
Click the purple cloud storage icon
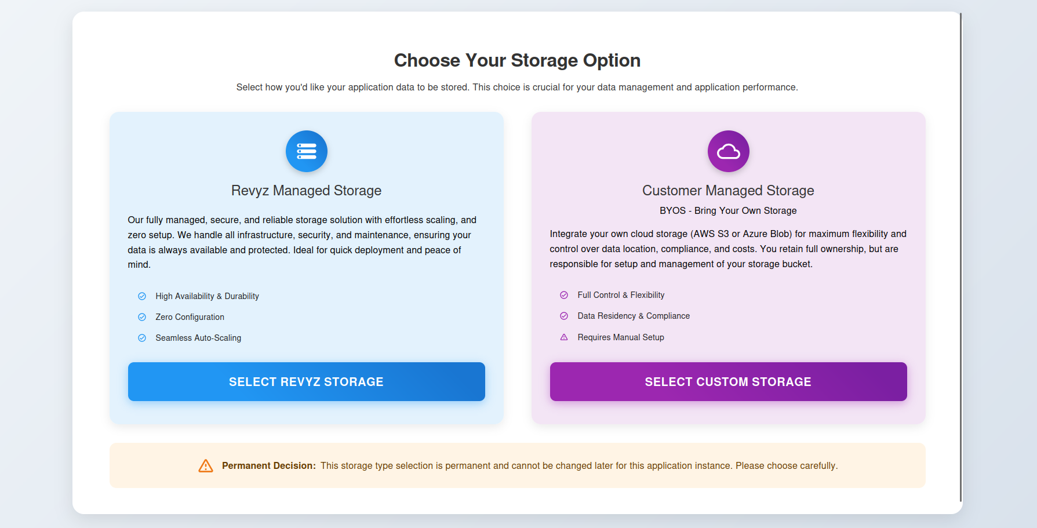728,151
